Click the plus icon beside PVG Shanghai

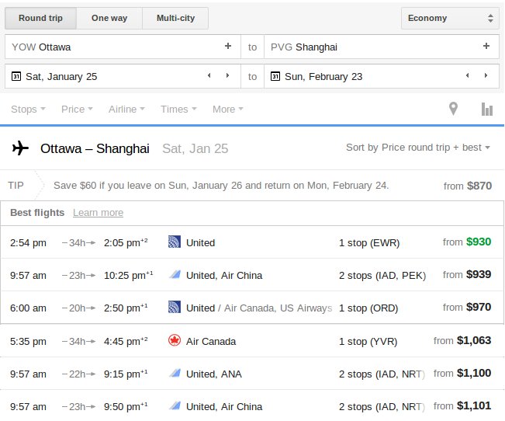pos(486,47)
